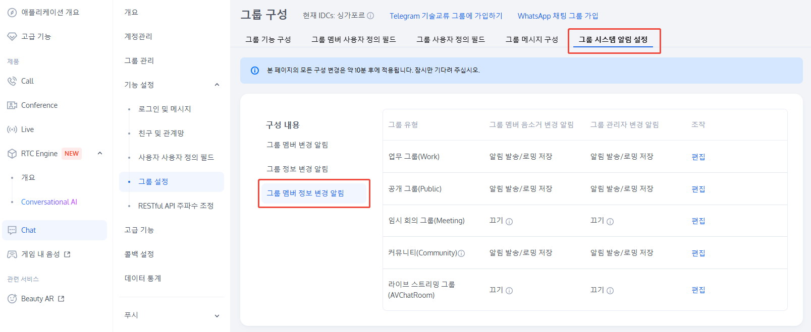Click the Call phone icon
811x332 pixels.
(12, 81)
